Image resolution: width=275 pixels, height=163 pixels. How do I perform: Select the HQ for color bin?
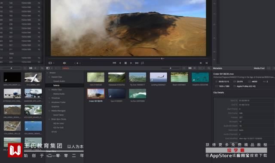(x=58, y=123)
